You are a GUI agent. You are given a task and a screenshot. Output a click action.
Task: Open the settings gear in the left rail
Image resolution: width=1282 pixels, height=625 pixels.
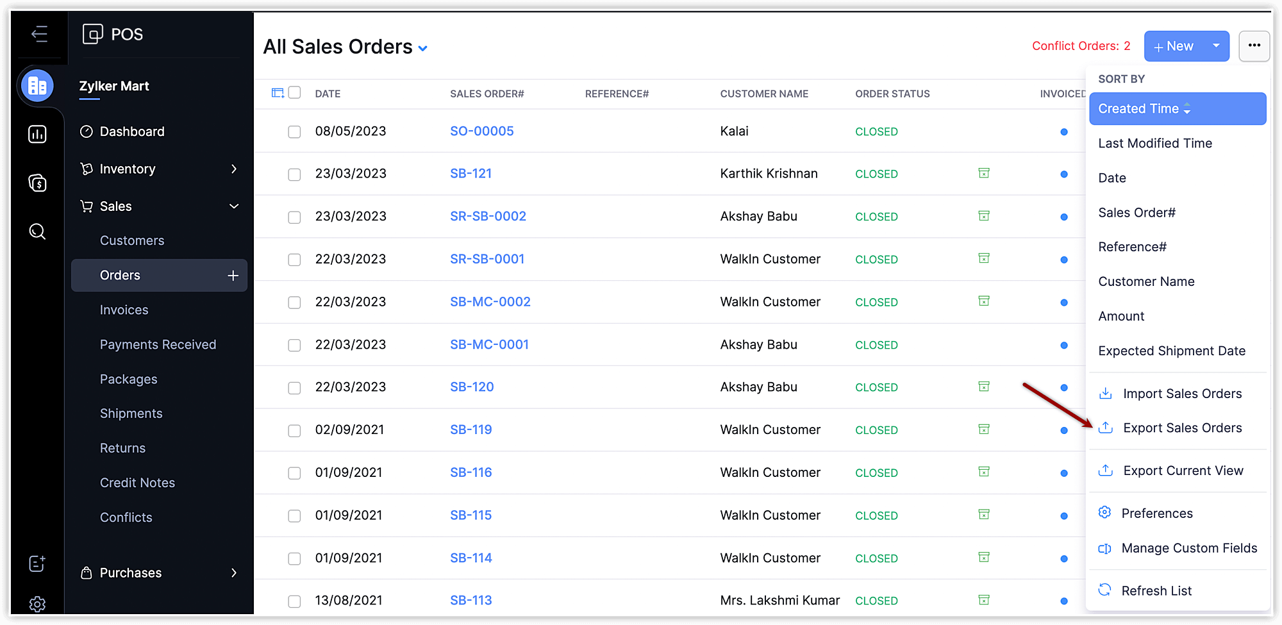(x=37, y=604)
